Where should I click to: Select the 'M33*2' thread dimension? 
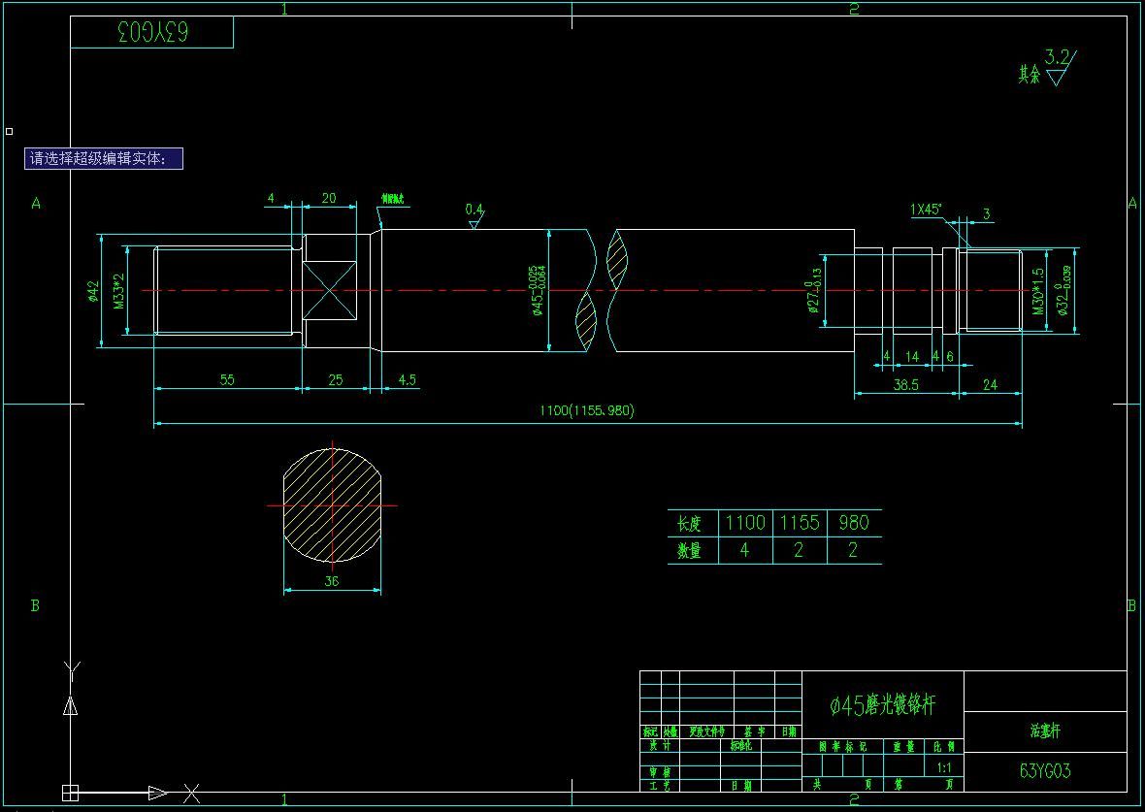(x=119, y=291)
